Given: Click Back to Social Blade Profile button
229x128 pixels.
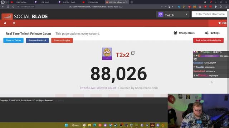Looking at the screenshot, I should 208,40.
